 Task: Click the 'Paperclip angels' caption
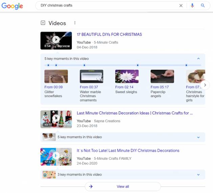(158, 94)
